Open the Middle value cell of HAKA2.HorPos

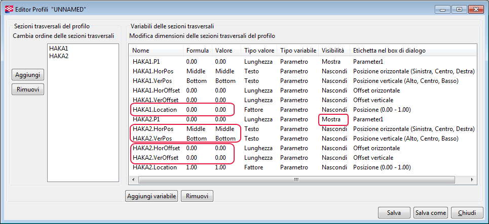click(224, 129)
